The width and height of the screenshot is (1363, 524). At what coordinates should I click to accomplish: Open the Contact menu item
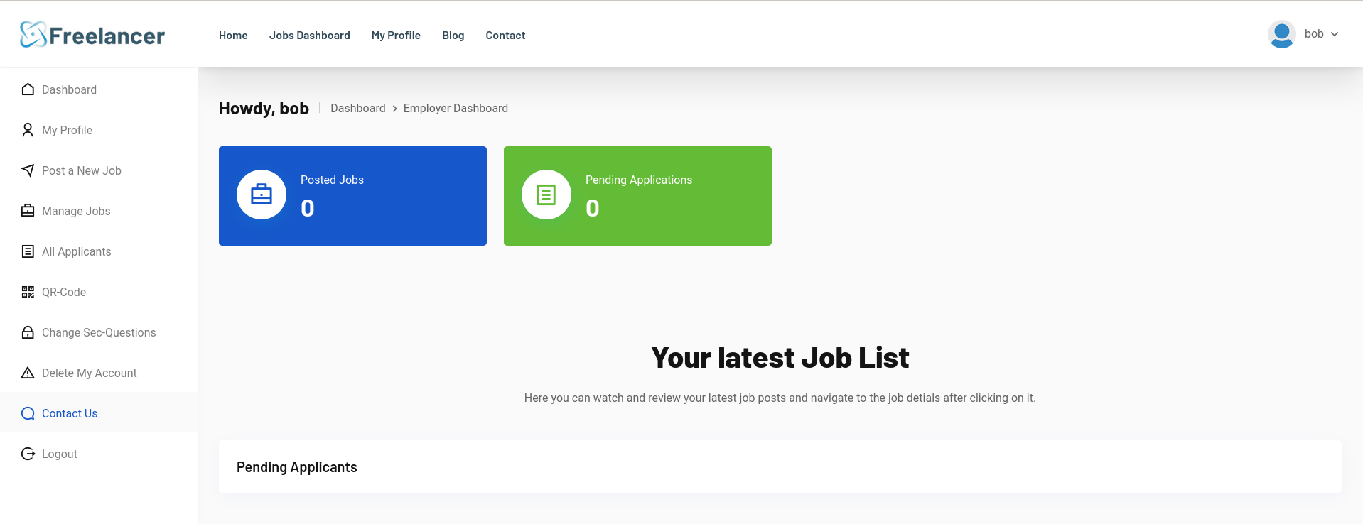point(505,35)
